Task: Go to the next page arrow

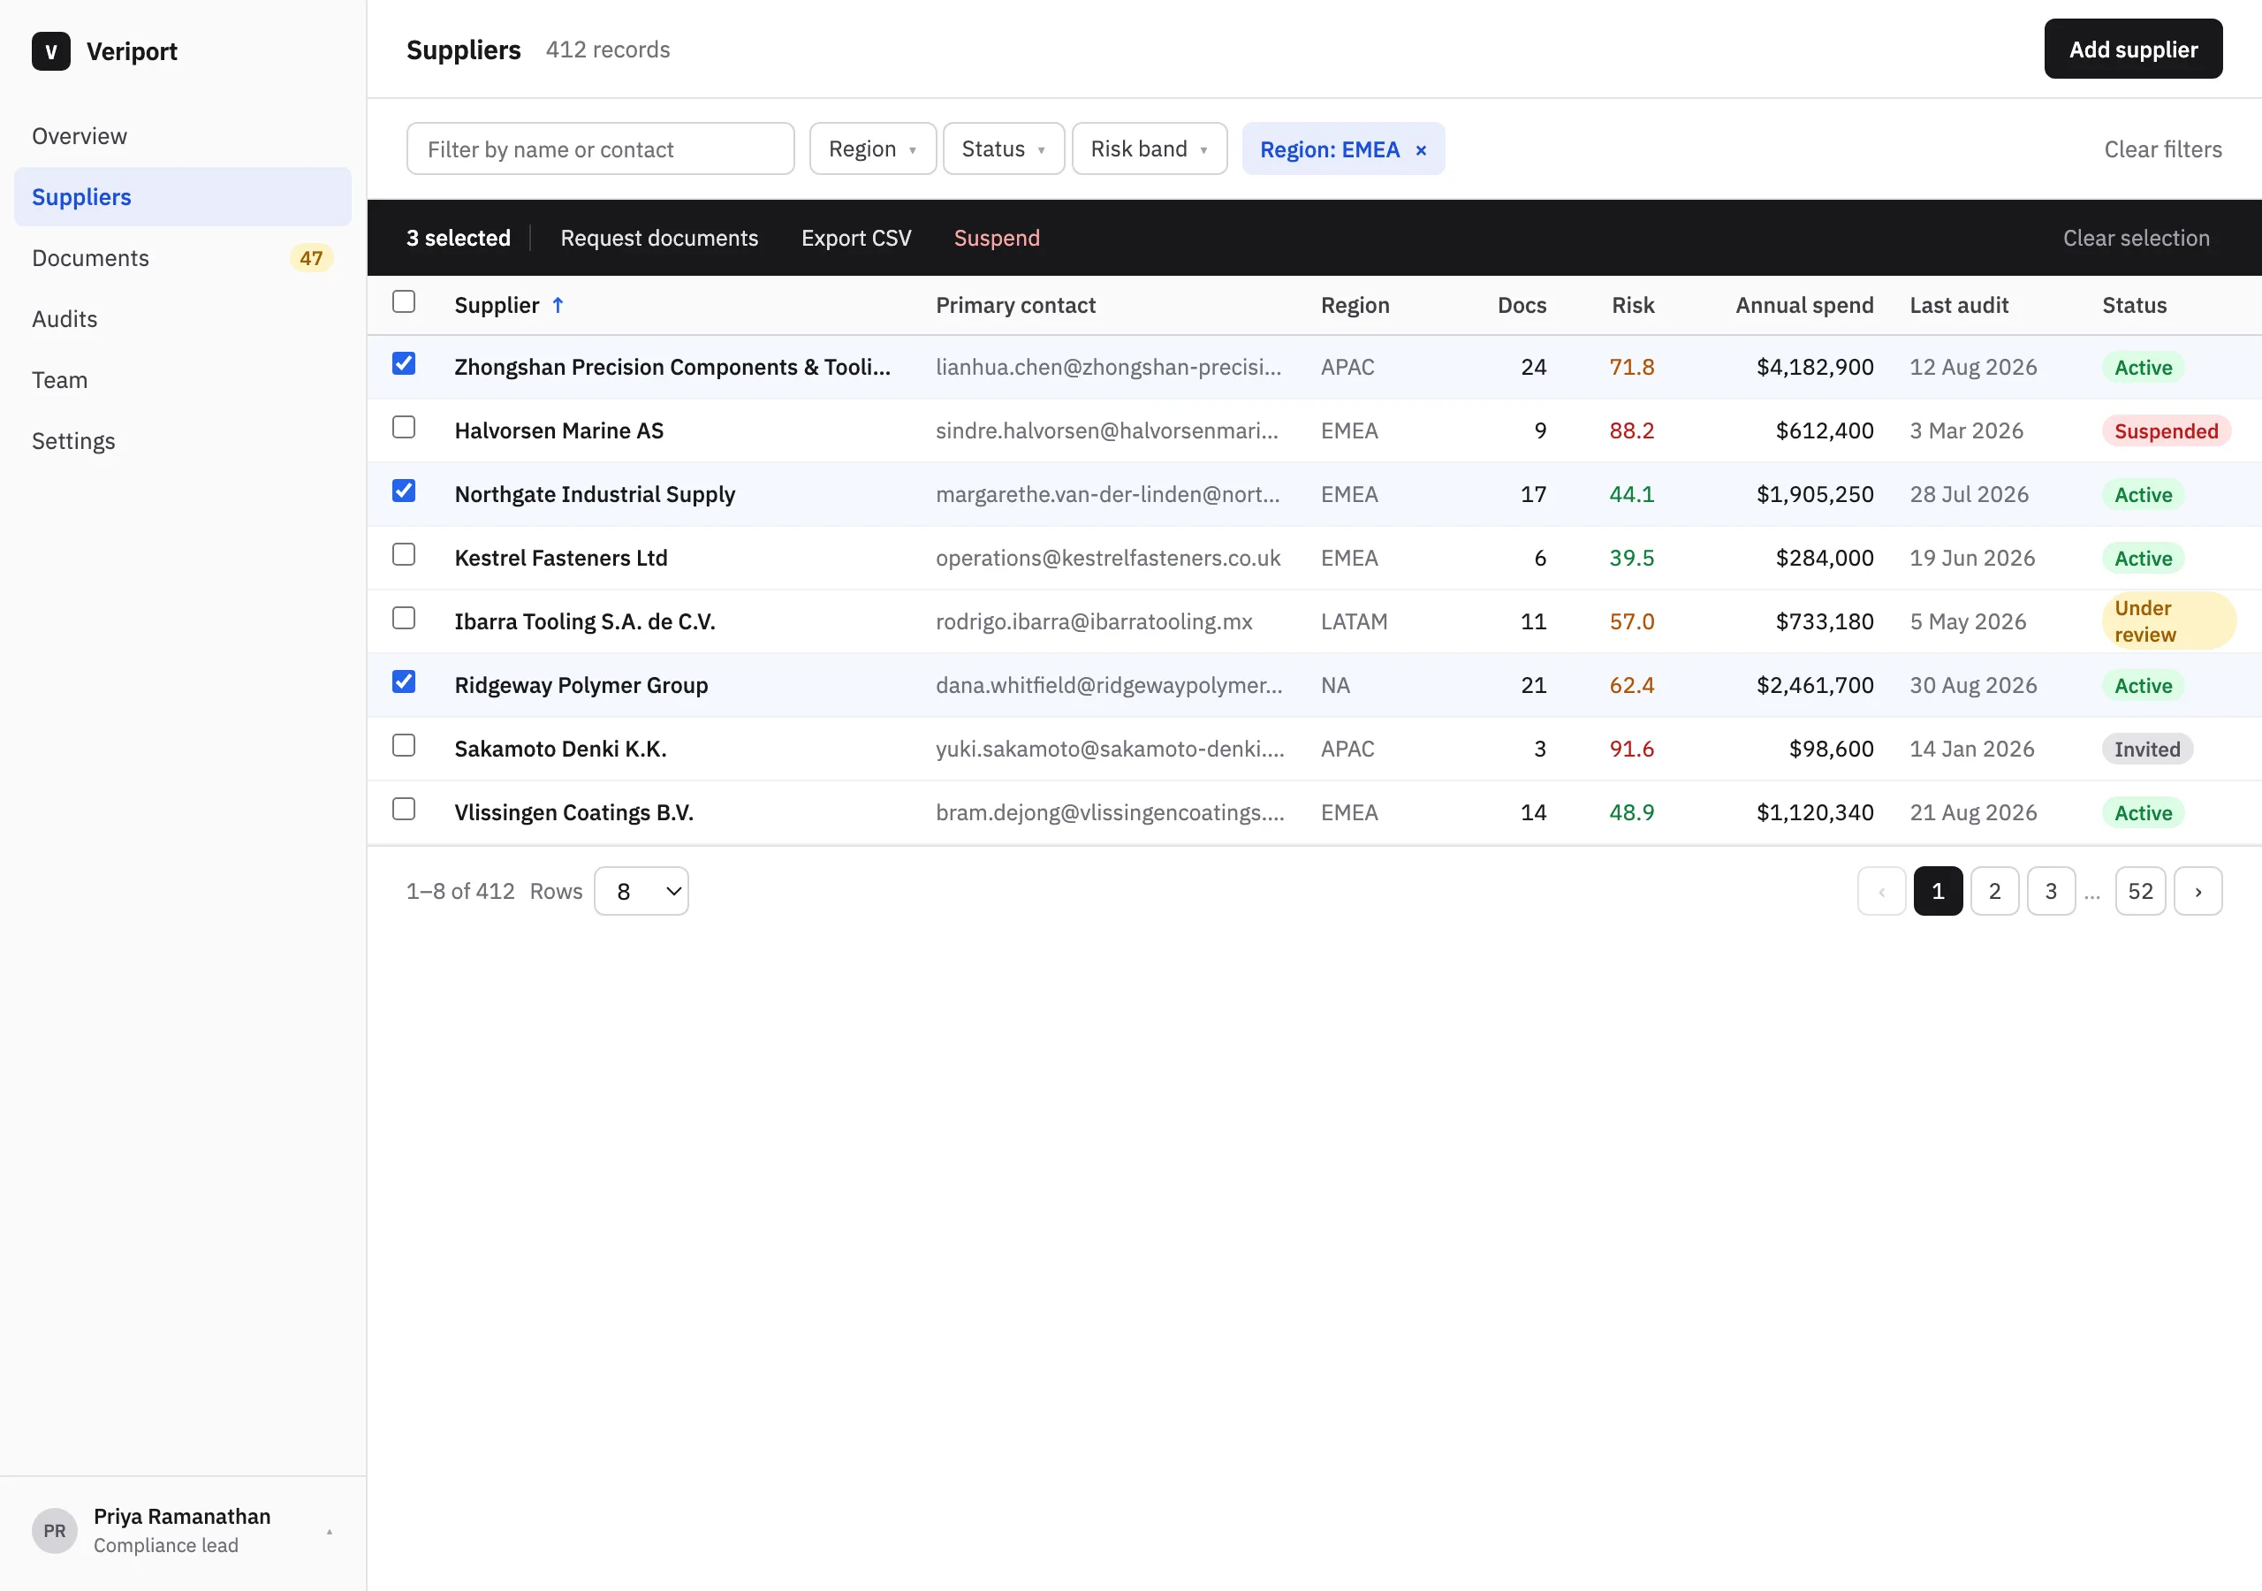Action: point(2198,891)
